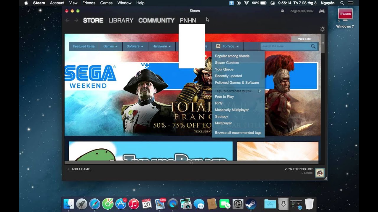Open Calendar in the Dock

point(147,204)
